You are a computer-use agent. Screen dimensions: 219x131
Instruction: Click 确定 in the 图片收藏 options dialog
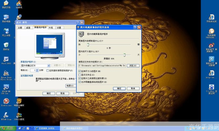pyautogui.click(x=119, y=88)
